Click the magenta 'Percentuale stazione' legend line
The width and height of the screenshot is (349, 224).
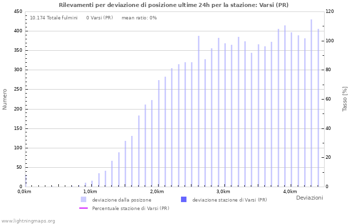pos(83,208)
